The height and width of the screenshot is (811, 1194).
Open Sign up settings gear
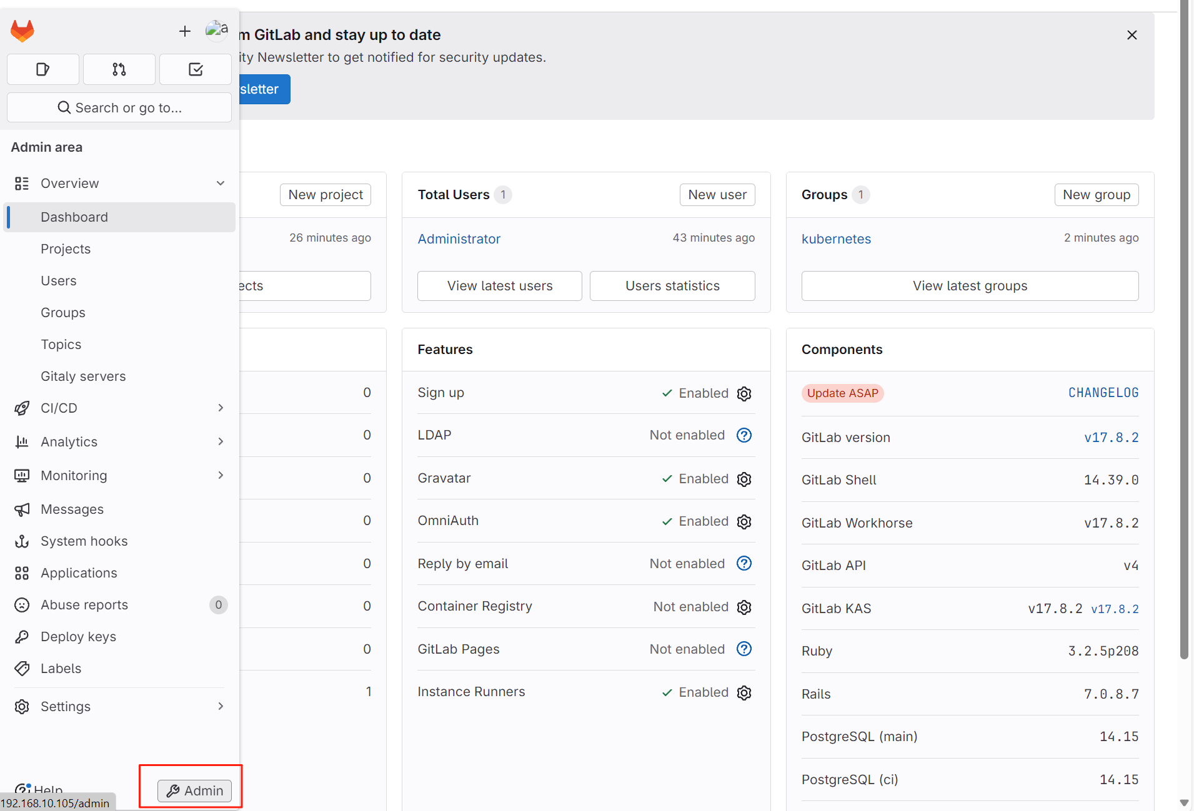pyautogui.click(x=744, y=393)
